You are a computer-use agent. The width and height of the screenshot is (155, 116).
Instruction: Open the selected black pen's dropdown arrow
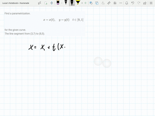coord(74,5)
